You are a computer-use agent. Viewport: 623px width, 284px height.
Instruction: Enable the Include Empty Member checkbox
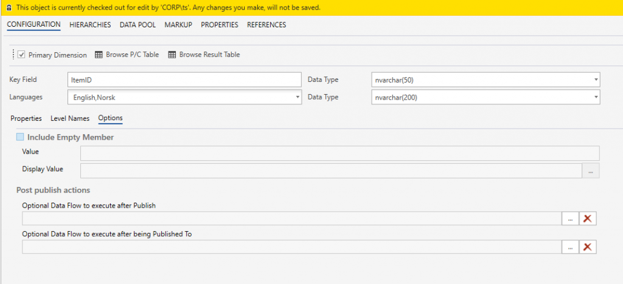pos(20,137)
